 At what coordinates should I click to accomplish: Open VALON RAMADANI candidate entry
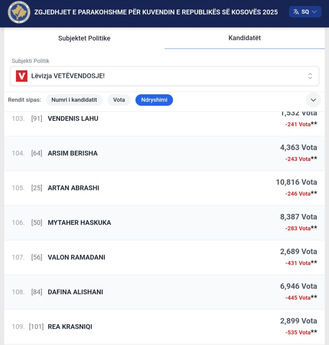click(76, 257)
